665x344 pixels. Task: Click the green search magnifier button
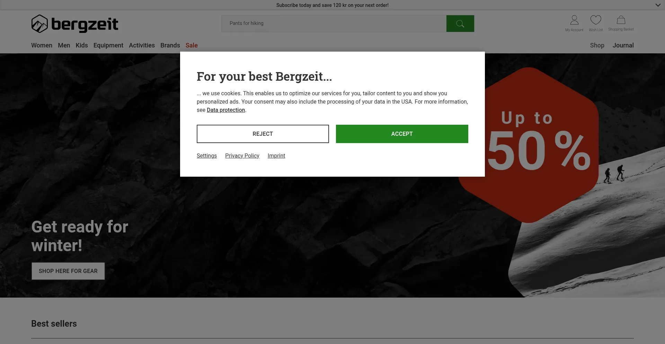[460, 24]
